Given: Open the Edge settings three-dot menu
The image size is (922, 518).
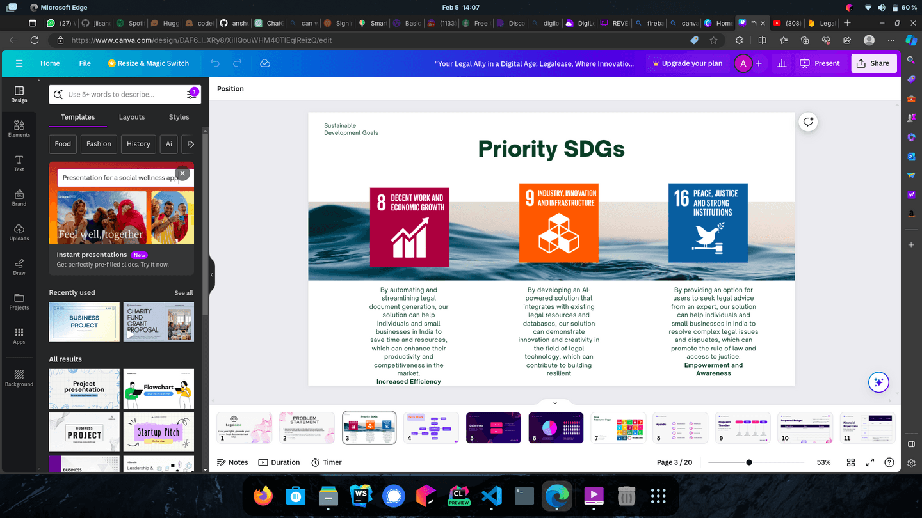Looking at the screenshot, I should coord(891,40).
